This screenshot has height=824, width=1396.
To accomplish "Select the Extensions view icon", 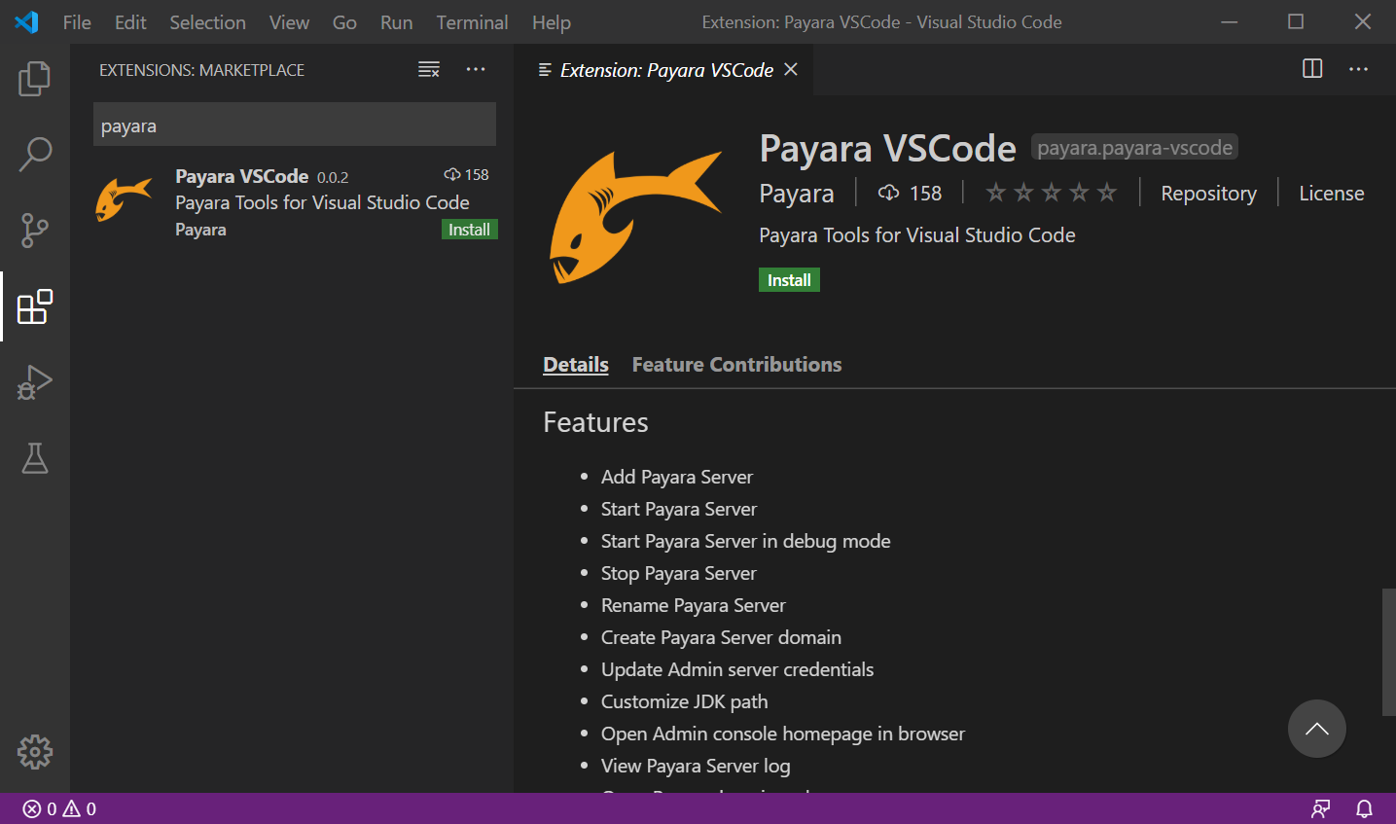I will pos(35,306).
